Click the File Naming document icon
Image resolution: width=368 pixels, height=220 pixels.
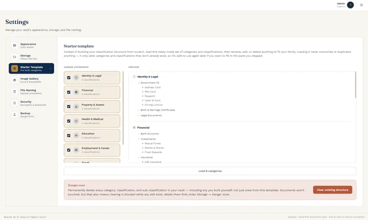click(14, 91)
